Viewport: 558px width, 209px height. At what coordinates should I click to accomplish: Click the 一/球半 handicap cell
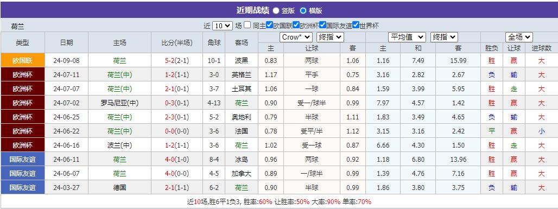tap(312, 174)
